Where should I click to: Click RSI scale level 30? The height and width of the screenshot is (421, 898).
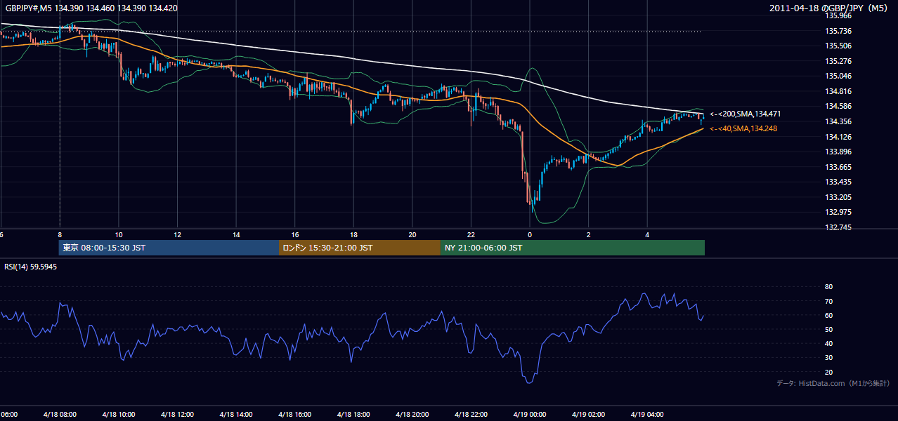(829, 358)
